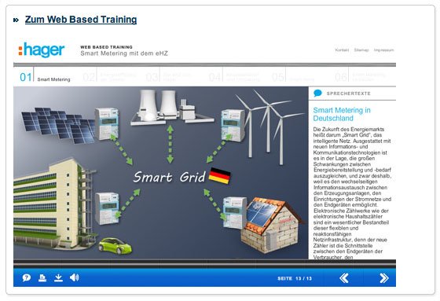This screenshot has width=440, height=301.
Task: Select chapter 05 tab
Action: (x=293, y=77)
